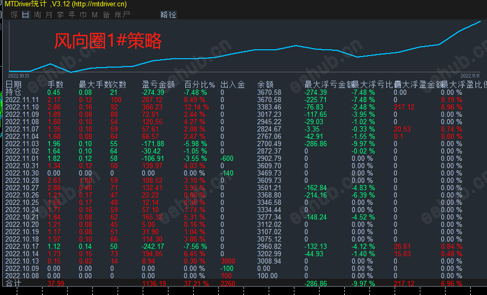Select the 2022.11.07 date row
The height and width of the screenshot is (295, 487).
click(x=22, y=129)
